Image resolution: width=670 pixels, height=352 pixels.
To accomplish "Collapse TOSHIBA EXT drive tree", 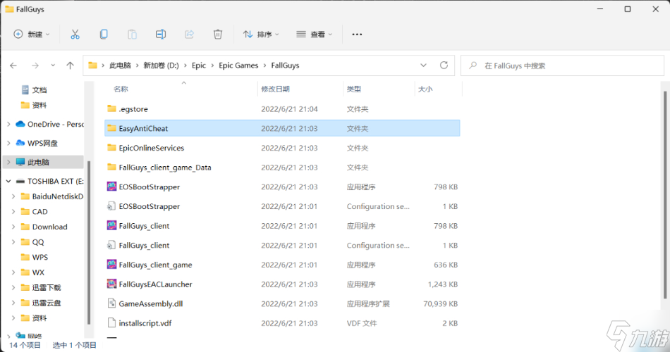I will point(8,182).
